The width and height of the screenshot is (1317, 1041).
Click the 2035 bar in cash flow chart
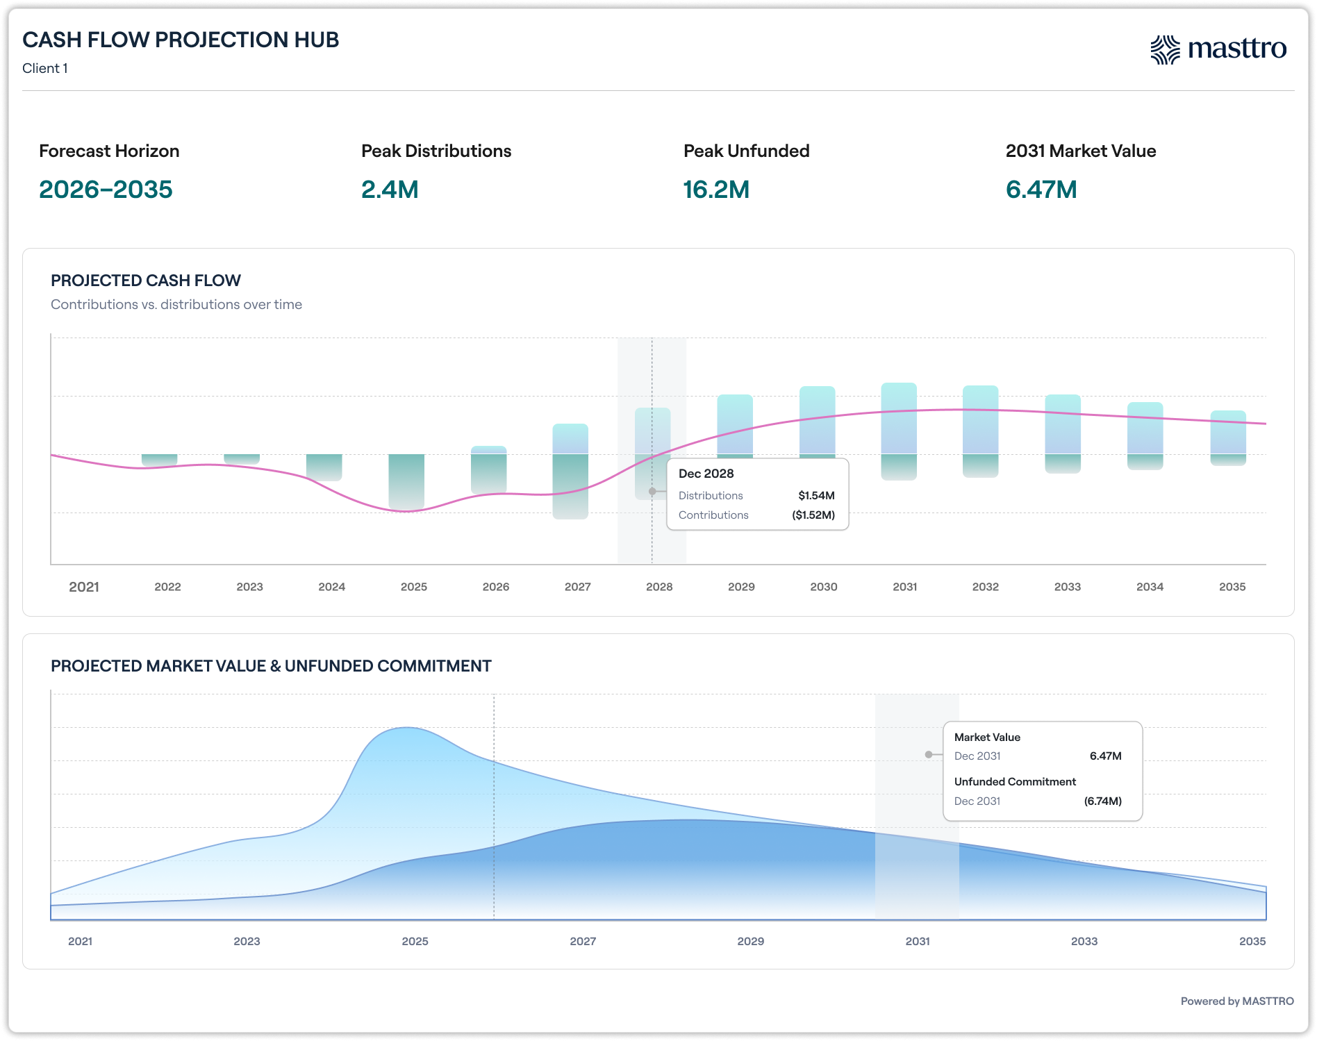pos(1228,438)
